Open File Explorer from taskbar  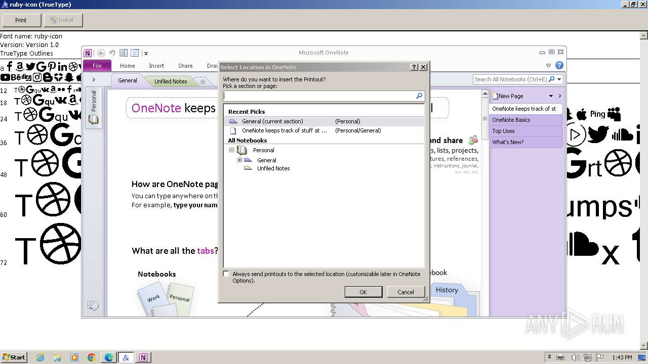click(57, 357)
